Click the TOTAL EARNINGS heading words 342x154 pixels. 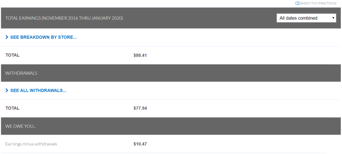23,18
